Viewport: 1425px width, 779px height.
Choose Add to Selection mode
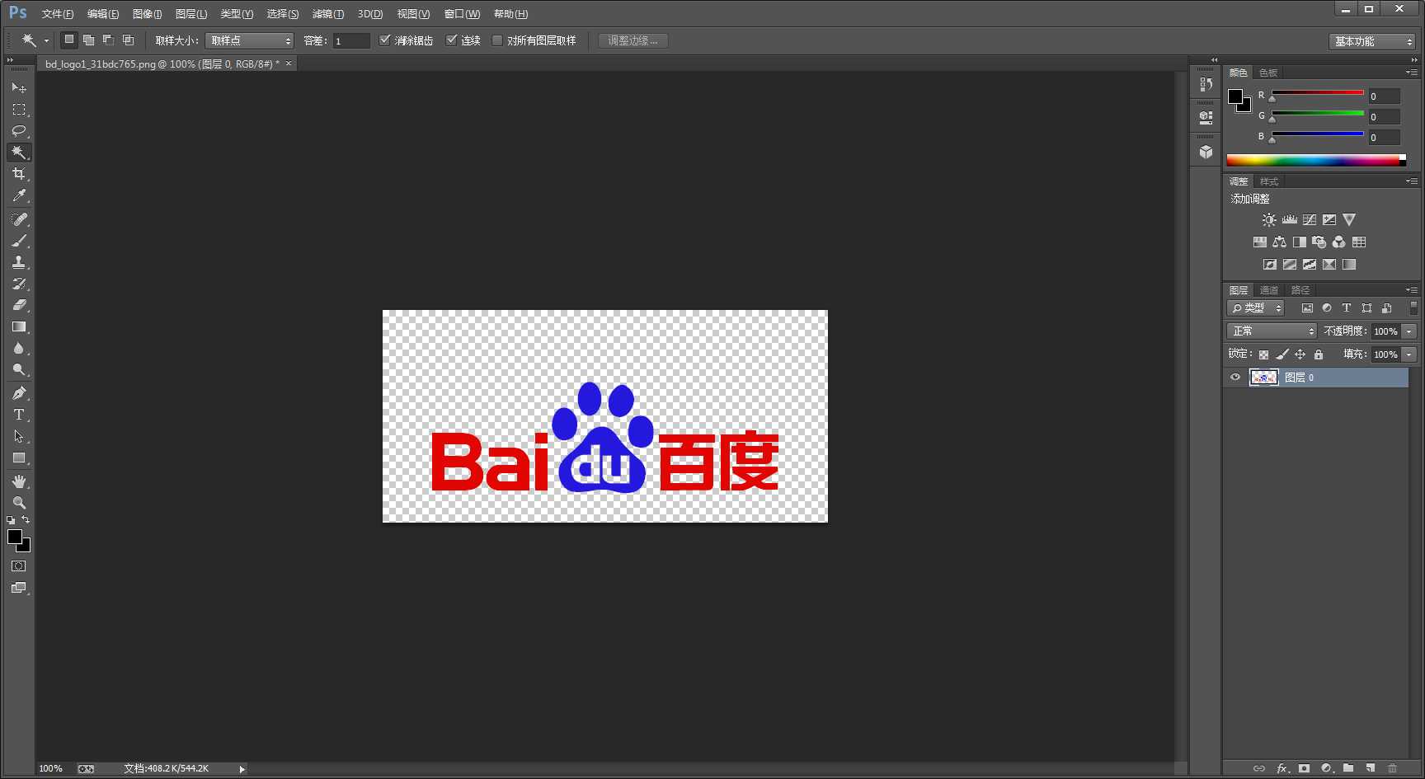pos(88,40)
